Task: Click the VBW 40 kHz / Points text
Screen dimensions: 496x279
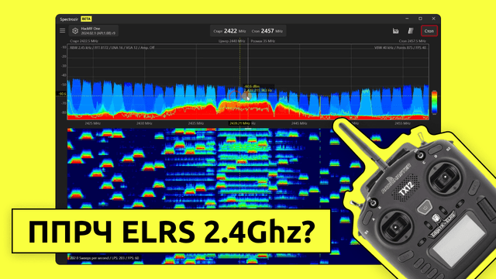Action: point(400,48)
